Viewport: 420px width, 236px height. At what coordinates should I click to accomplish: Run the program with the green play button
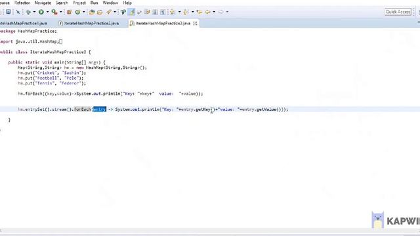(x=41, y=12)
